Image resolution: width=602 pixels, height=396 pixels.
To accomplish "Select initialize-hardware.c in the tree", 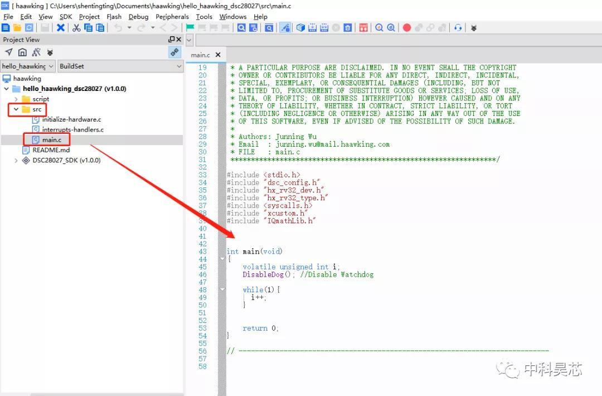I will [x=71, y=119].
